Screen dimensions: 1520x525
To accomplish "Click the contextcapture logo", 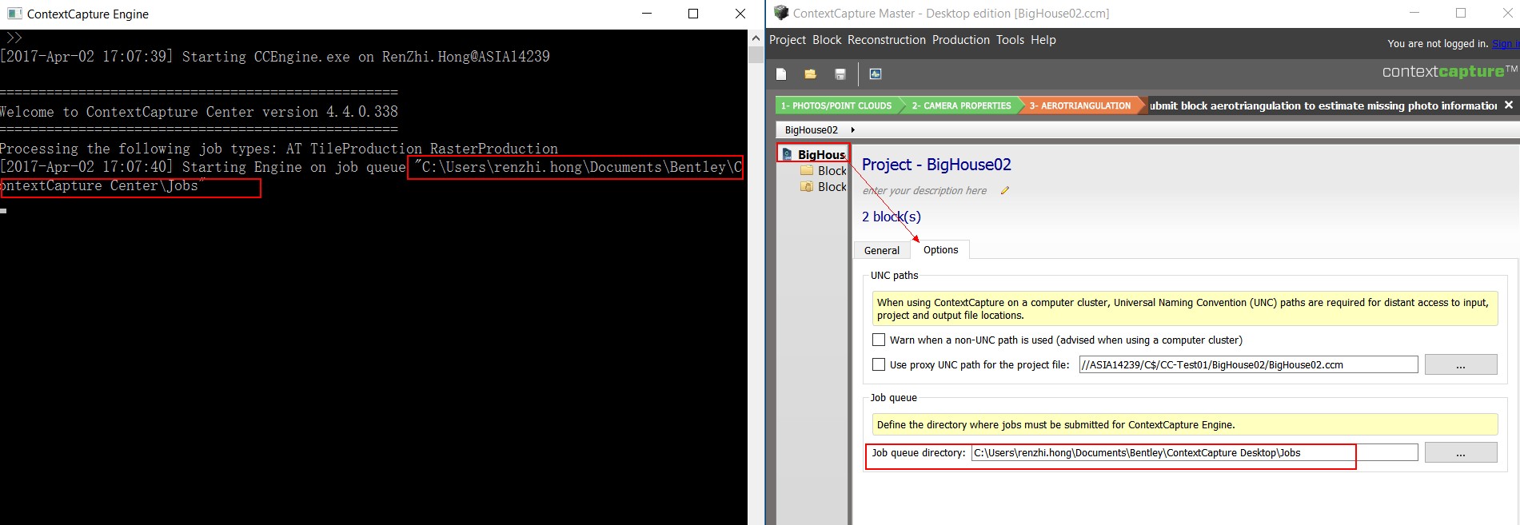I will (1450, 72).
